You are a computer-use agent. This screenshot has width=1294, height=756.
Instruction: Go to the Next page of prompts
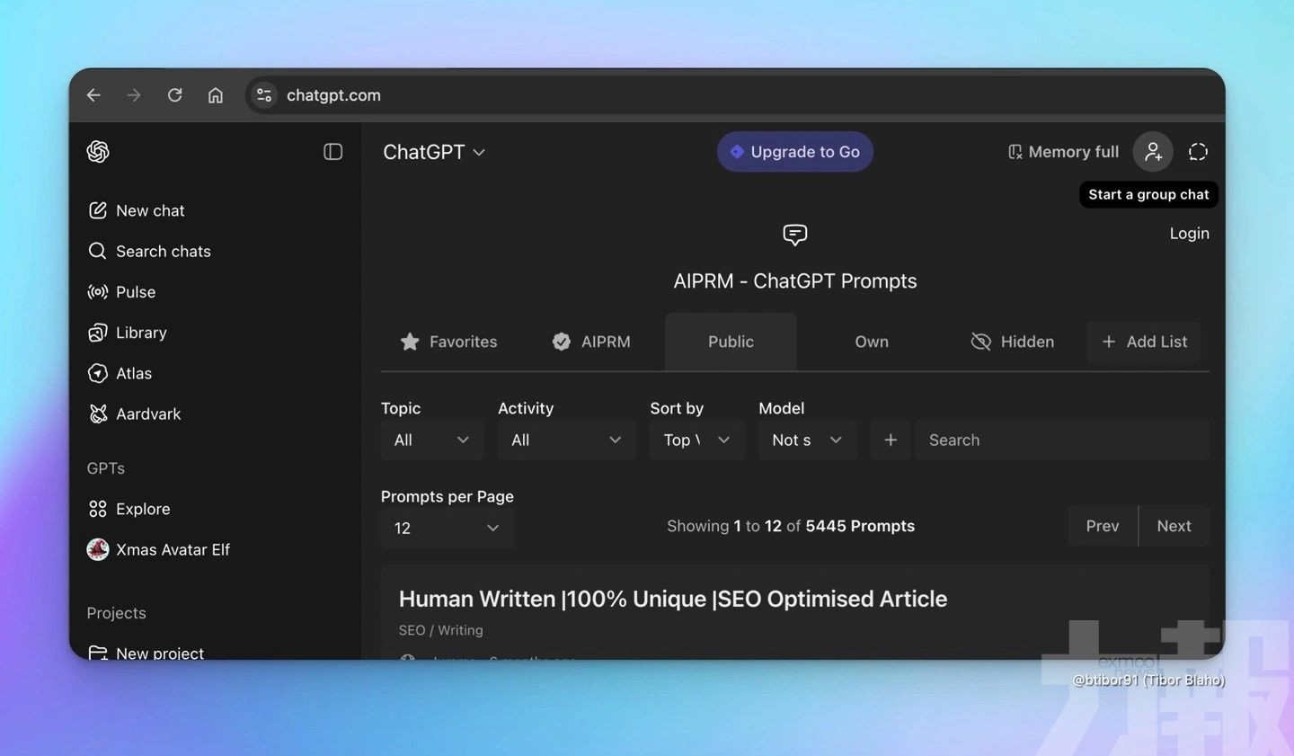click(x=1173, y=526)
